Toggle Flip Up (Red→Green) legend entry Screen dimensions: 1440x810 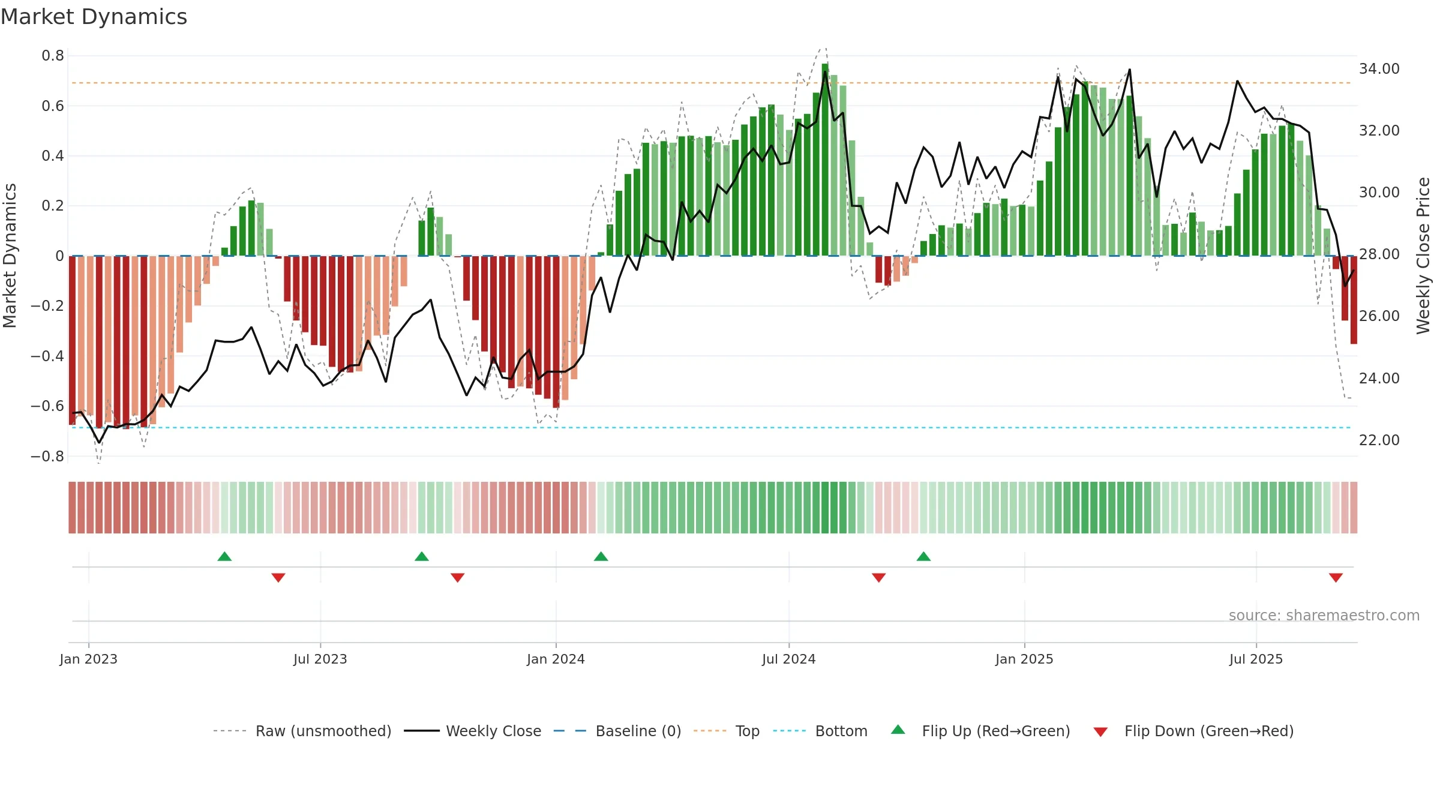980,731
